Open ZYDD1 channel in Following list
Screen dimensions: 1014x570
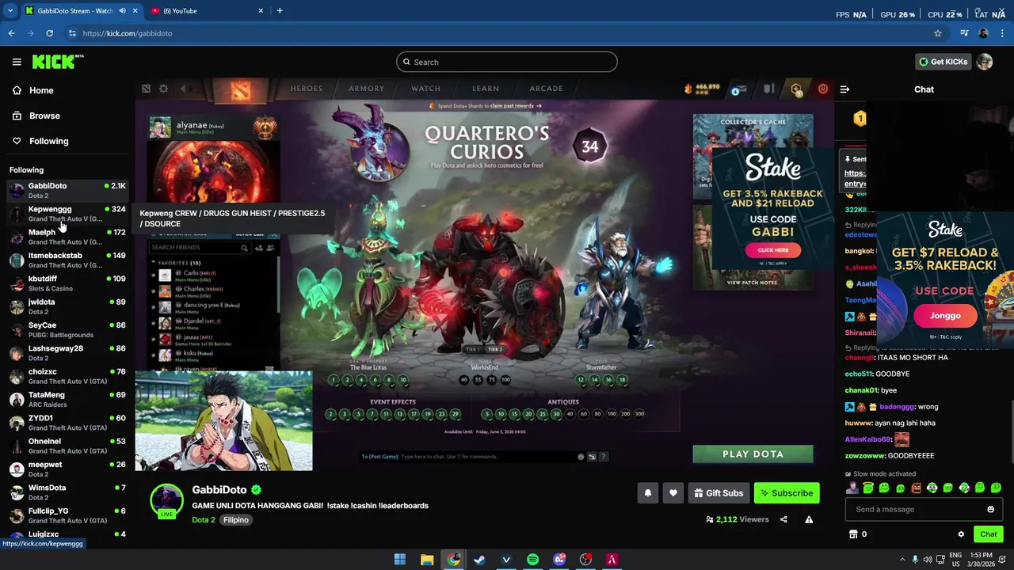67,423
